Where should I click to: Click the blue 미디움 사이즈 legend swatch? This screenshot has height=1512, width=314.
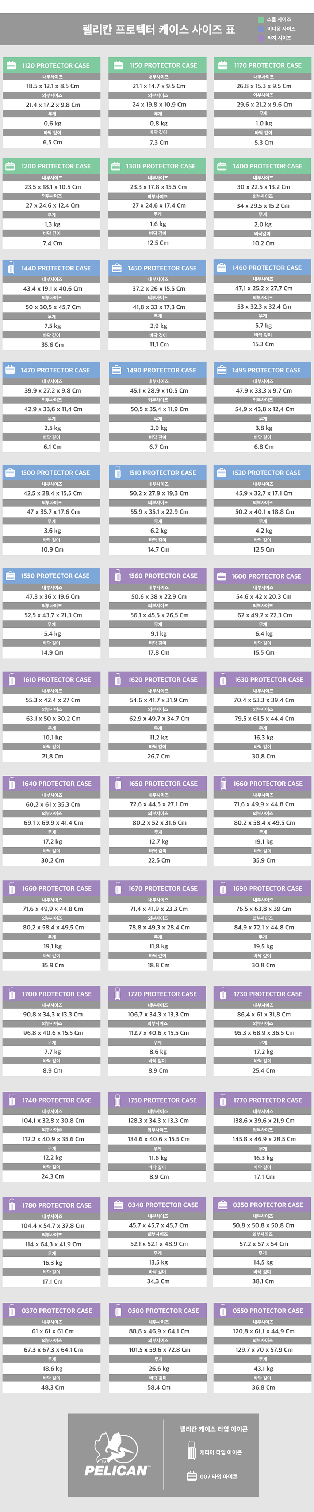pos(261,29)
